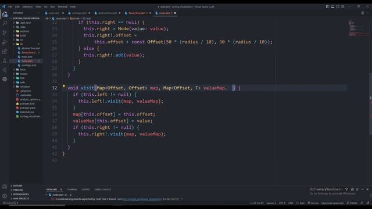Screen dimensions: 372x209
Task: Expand the windows folder
Action: 26,87
